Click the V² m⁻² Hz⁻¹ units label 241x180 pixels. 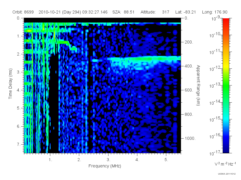pos(225,164)
